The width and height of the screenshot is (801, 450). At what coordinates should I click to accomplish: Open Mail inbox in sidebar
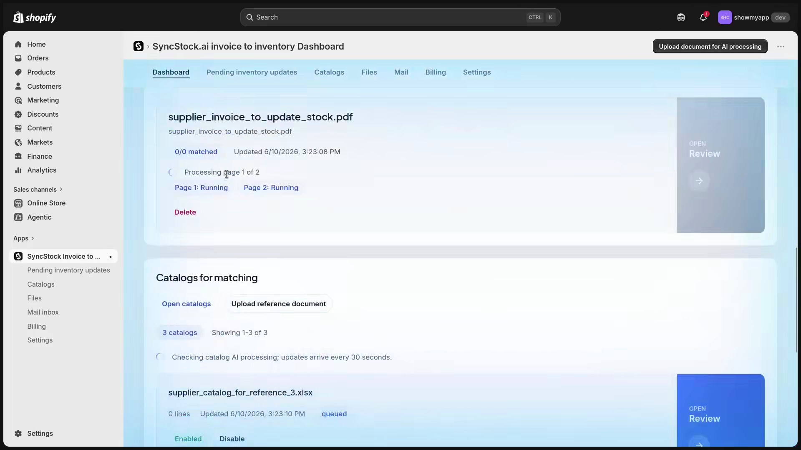tap(43, 312)
